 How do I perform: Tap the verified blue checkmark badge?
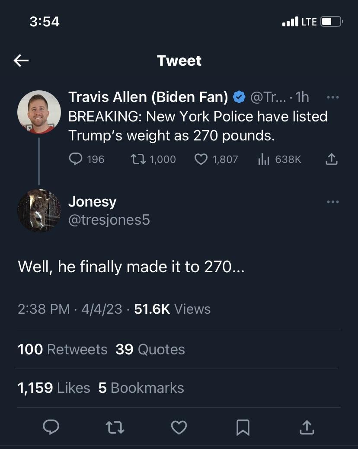[239, 97]
